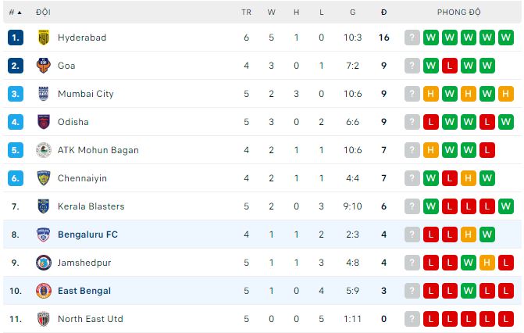Sort standings by the TR column header
This screenshot has height=333, width=524.
(x=246, y=13)
